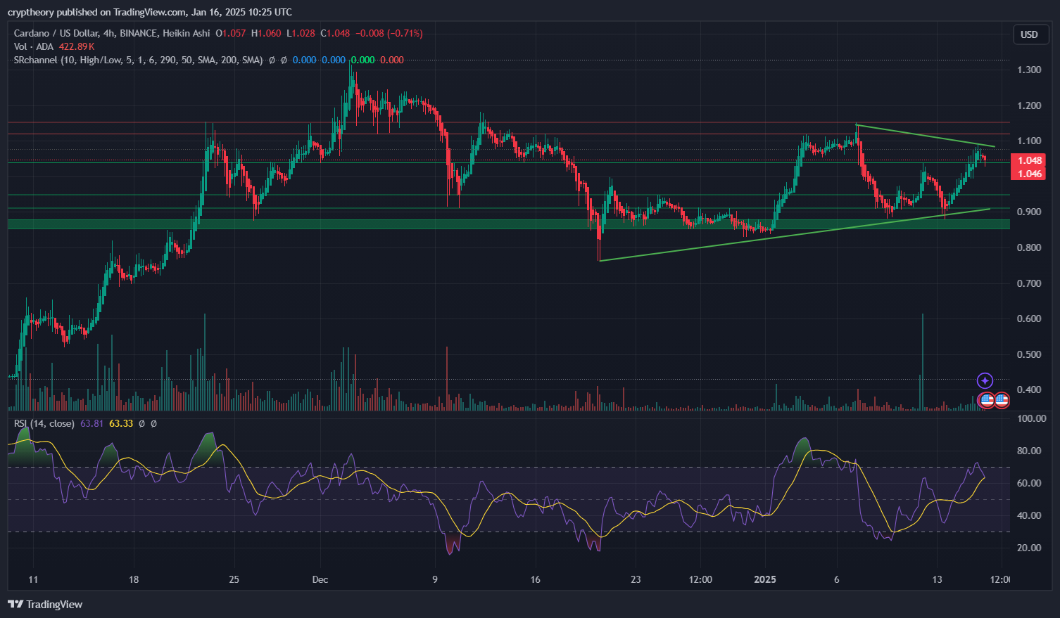Click the 0.600 price axis label
Viewport: 1060px width, 618px height.
tap(1030, 318)
